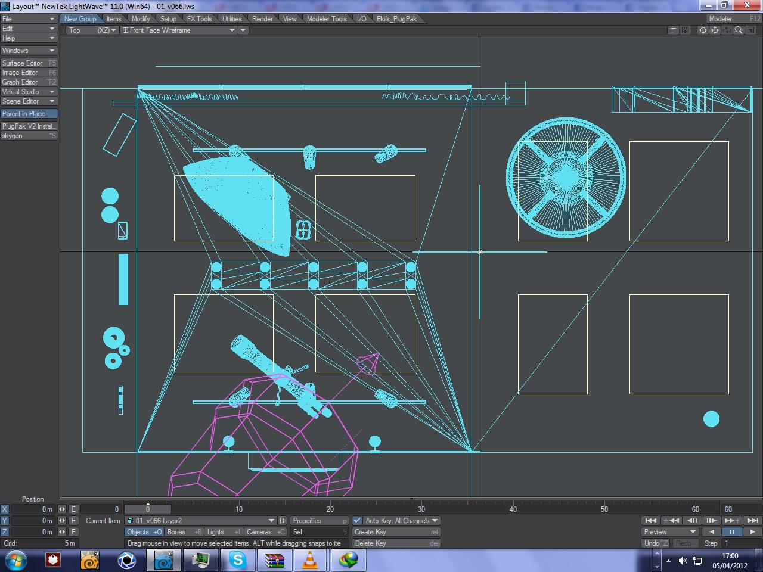763x572 pixels.
Task: Launch Skype from the Windows taskbar
Action: click(238, 560)
